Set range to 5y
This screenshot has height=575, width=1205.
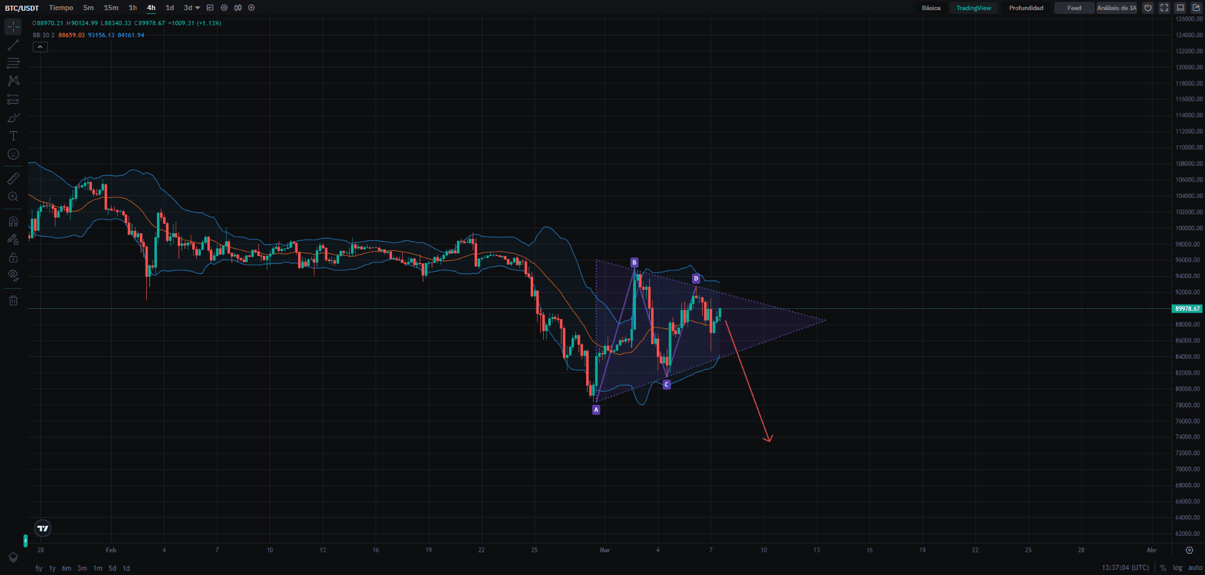point(39,568)
